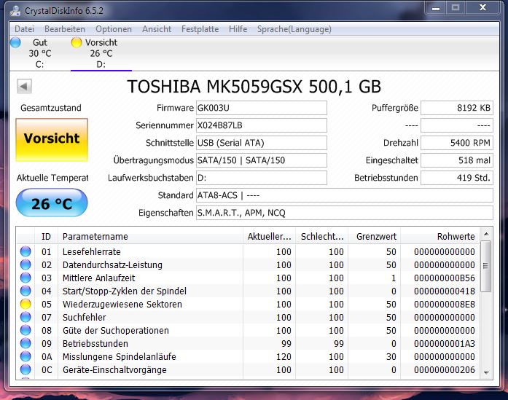
Task: Click the SMART list scrollbar thumb
Action: tap(485, 266)
